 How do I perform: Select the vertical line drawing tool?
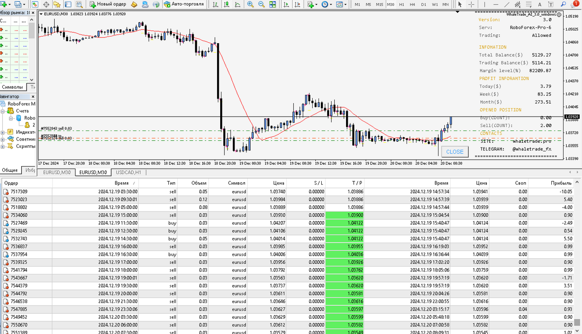click(x=485, y=5)
